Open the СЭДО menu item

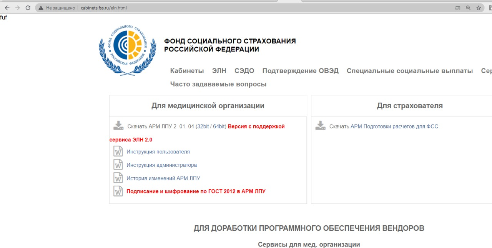(244, 71)
